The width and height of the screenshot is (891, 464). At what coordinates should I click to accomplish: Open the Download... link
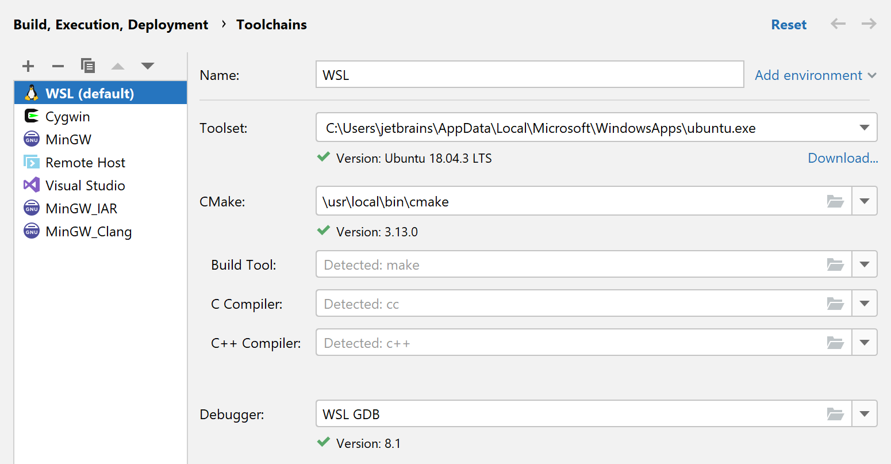click(x=843, y=158)
